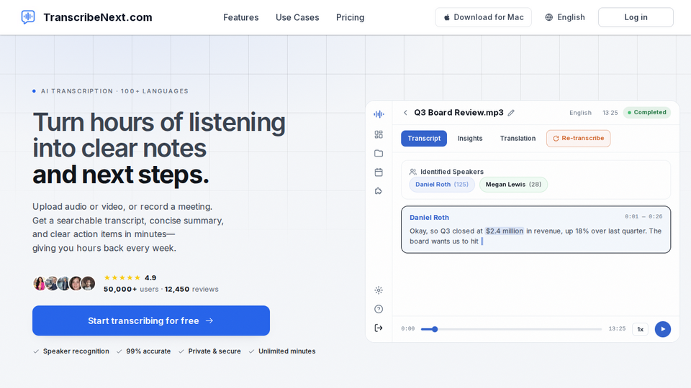
Task: Click the transcript segment box
Action: tap(536, 230)
